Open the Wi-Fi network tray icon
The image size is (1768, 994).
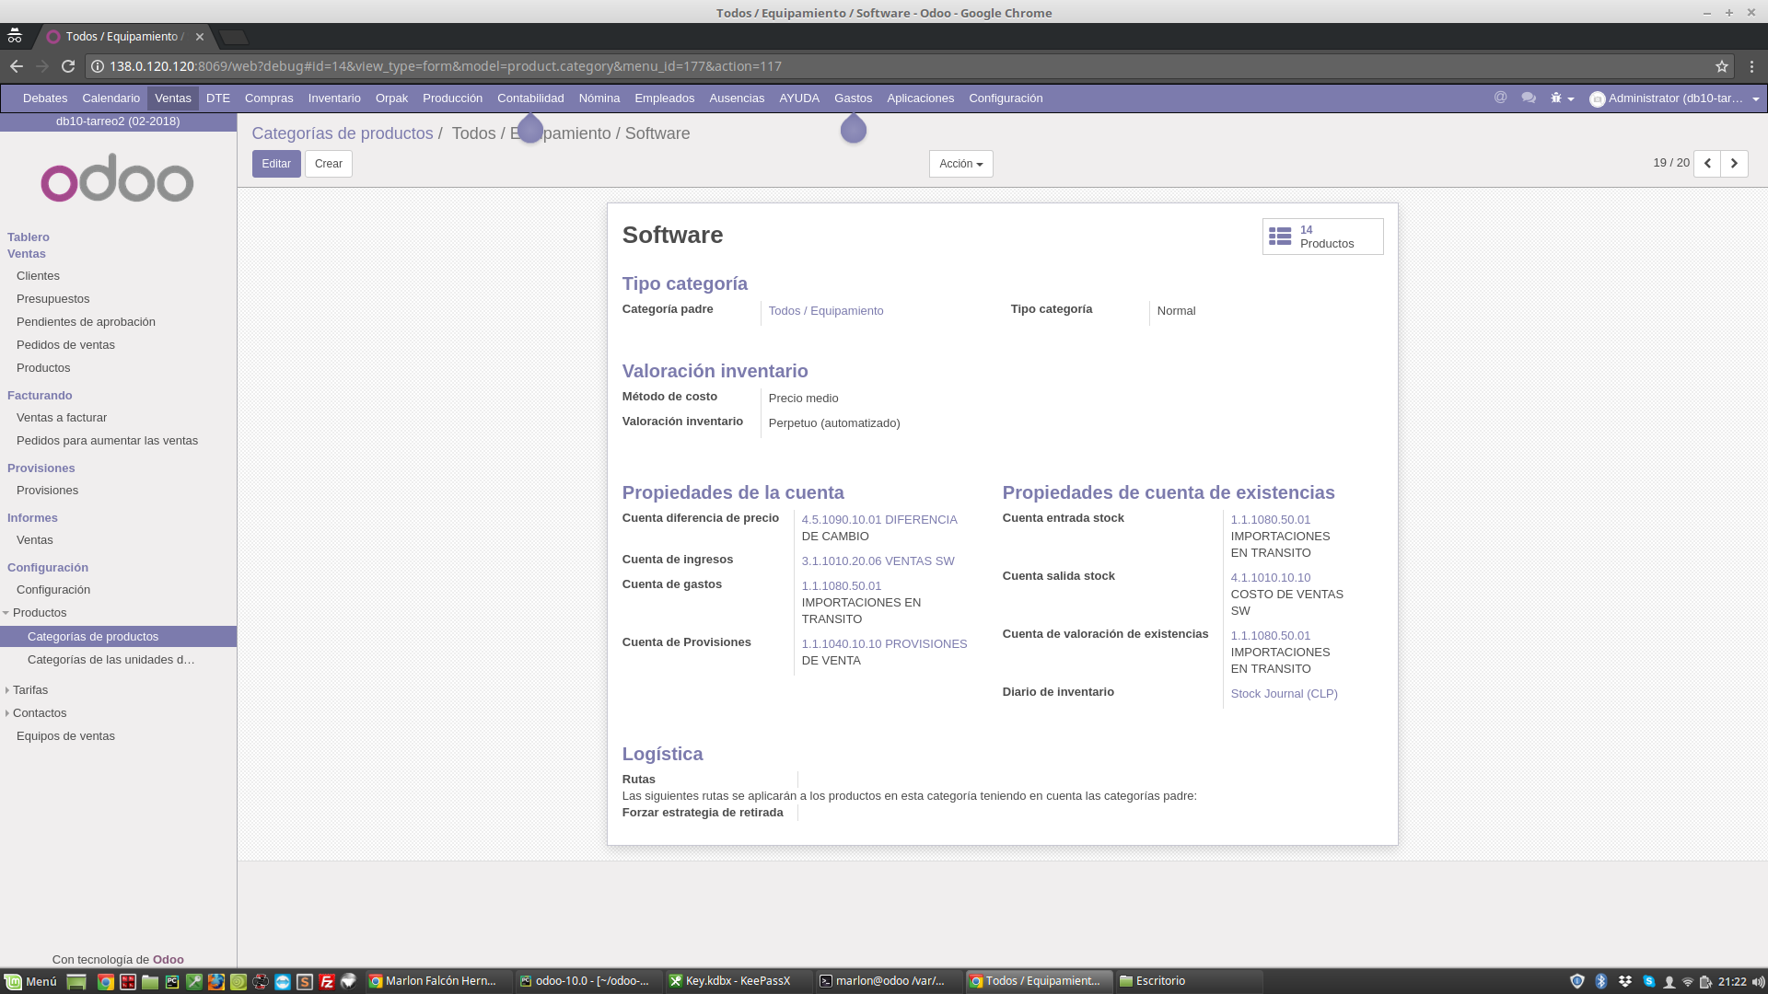tap(1688, 982)
